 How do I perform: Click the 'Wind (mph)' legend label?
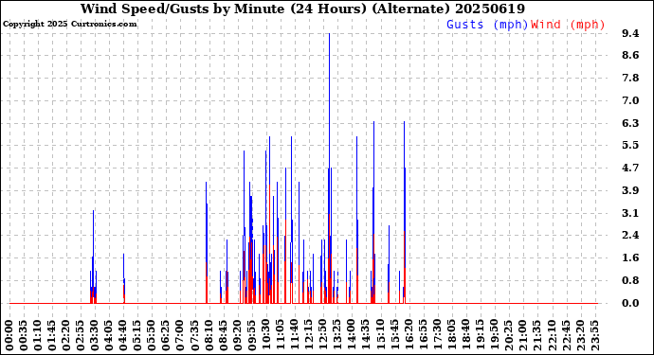pos(568,25)
